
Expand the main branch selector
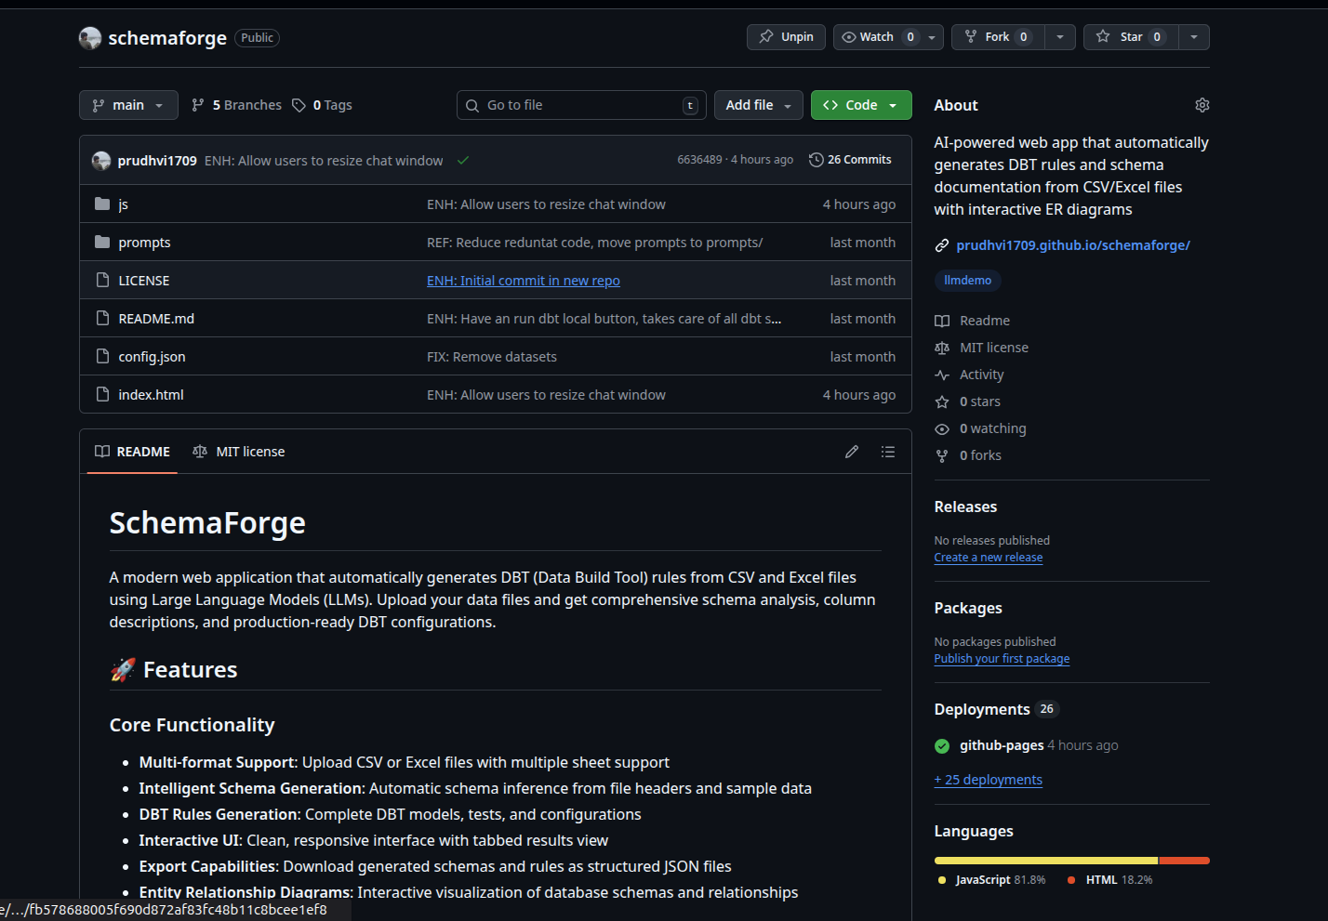click(127, 105)
